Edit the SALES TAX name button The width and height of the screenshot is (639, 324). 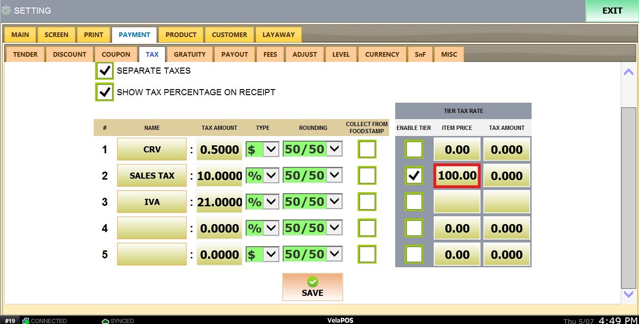[152, 176]
